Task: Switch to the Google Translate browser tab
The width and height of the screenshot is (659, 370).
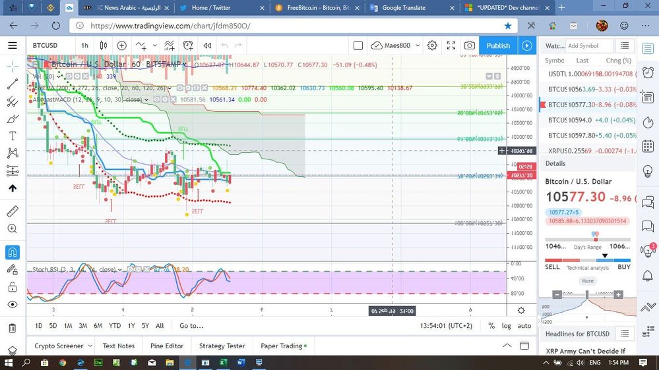Action: (404, 7)
